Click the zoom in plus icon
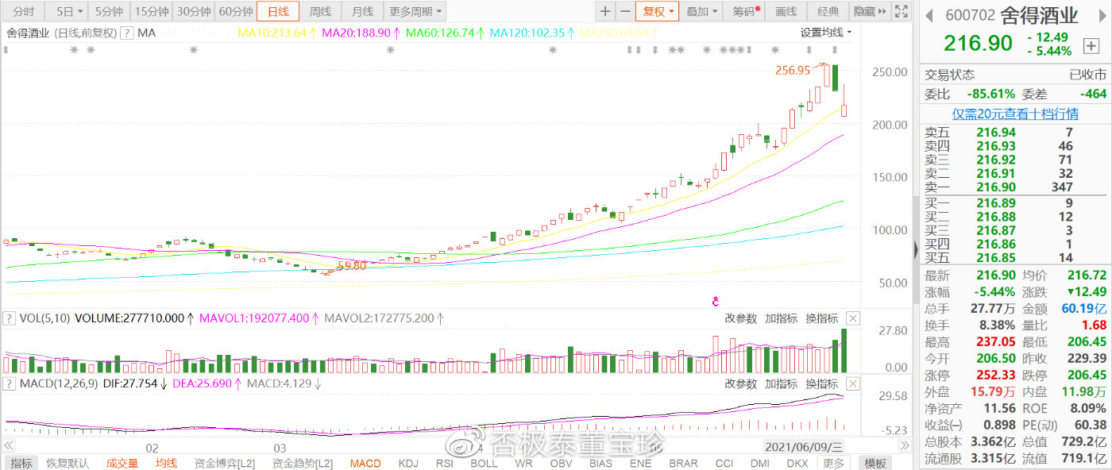Image resolution: width=1112 pixels, height=470 pixels. [605, 11]
